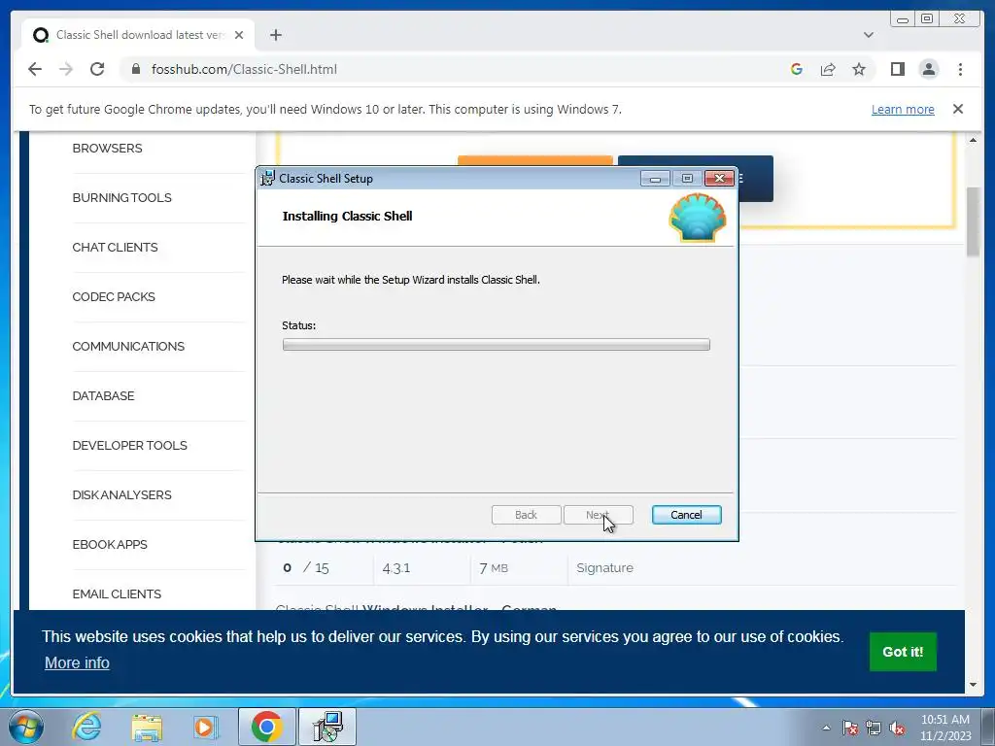
Task: Click the disabled Next button
Action: click(598, 515)
